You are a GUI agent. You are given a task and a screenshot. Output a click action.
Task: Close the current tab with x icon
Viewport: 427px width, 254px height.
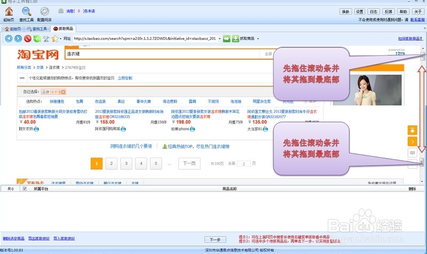(424, 28)
